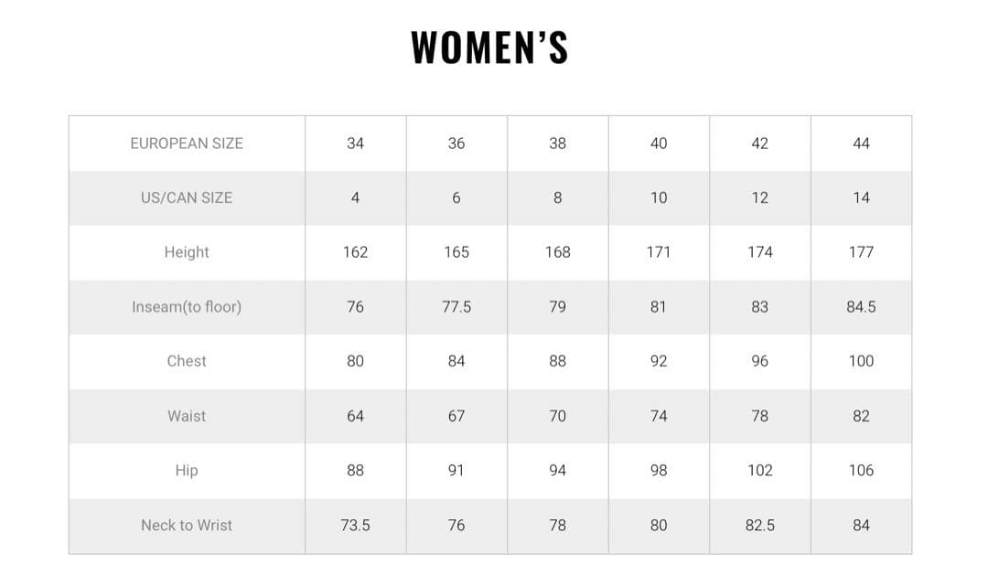Click the US/CAN SIZE row label
988x586 pixels.
[187, 197]
